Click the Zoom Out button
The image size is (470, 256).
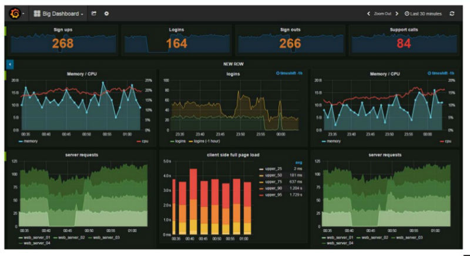pyautogui.click(x=382, y=13)
